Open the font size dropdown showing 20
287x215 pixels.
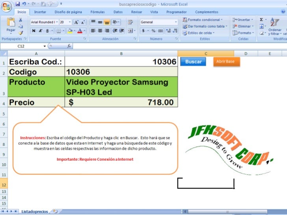tap(70, 22)
